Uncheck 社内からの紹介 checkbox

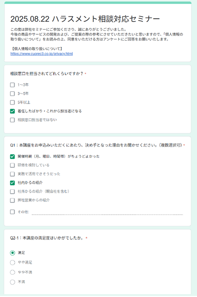point(12,183)
